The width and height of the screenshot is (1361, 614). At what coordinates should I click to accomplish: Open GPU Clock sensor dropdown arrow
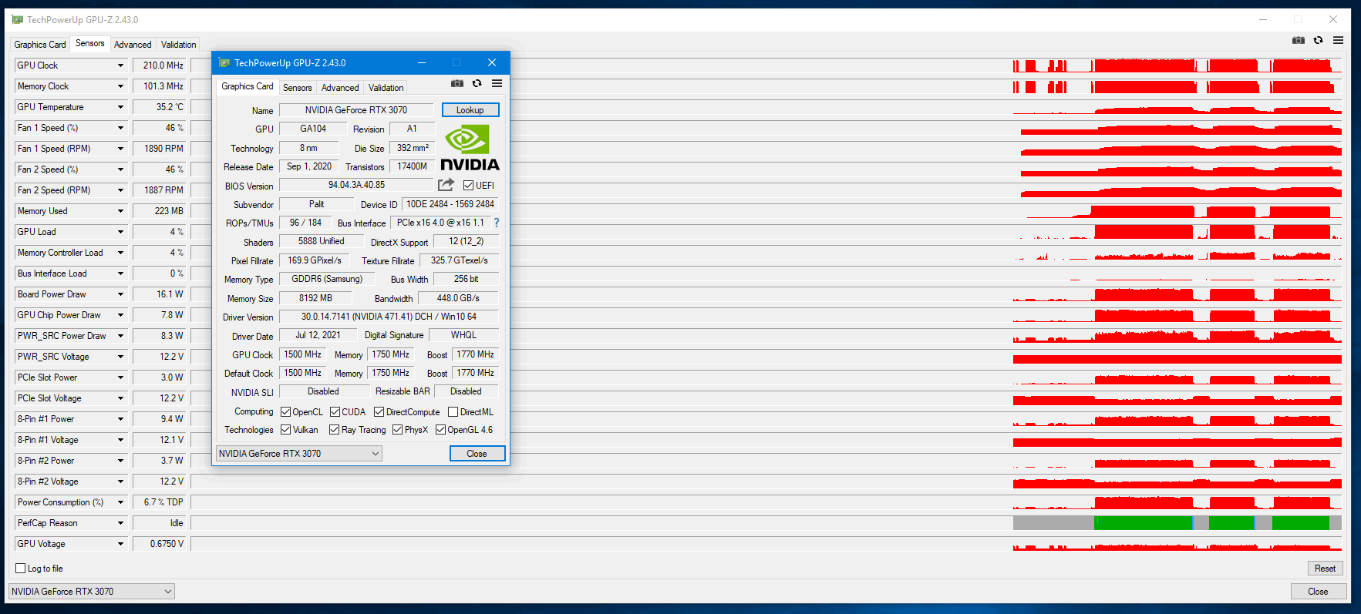pyautogui.click(x=120, y=65)
